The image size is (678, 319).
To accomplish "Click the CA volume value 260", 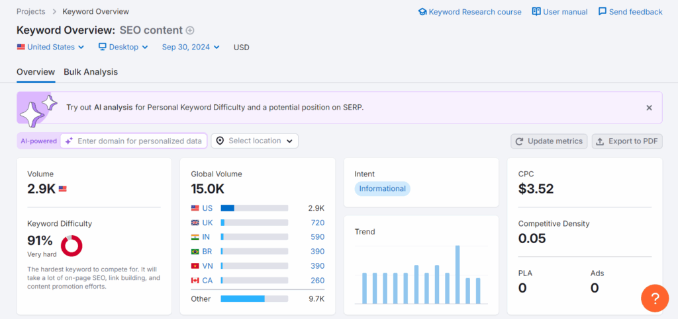I will coord(317,281).
